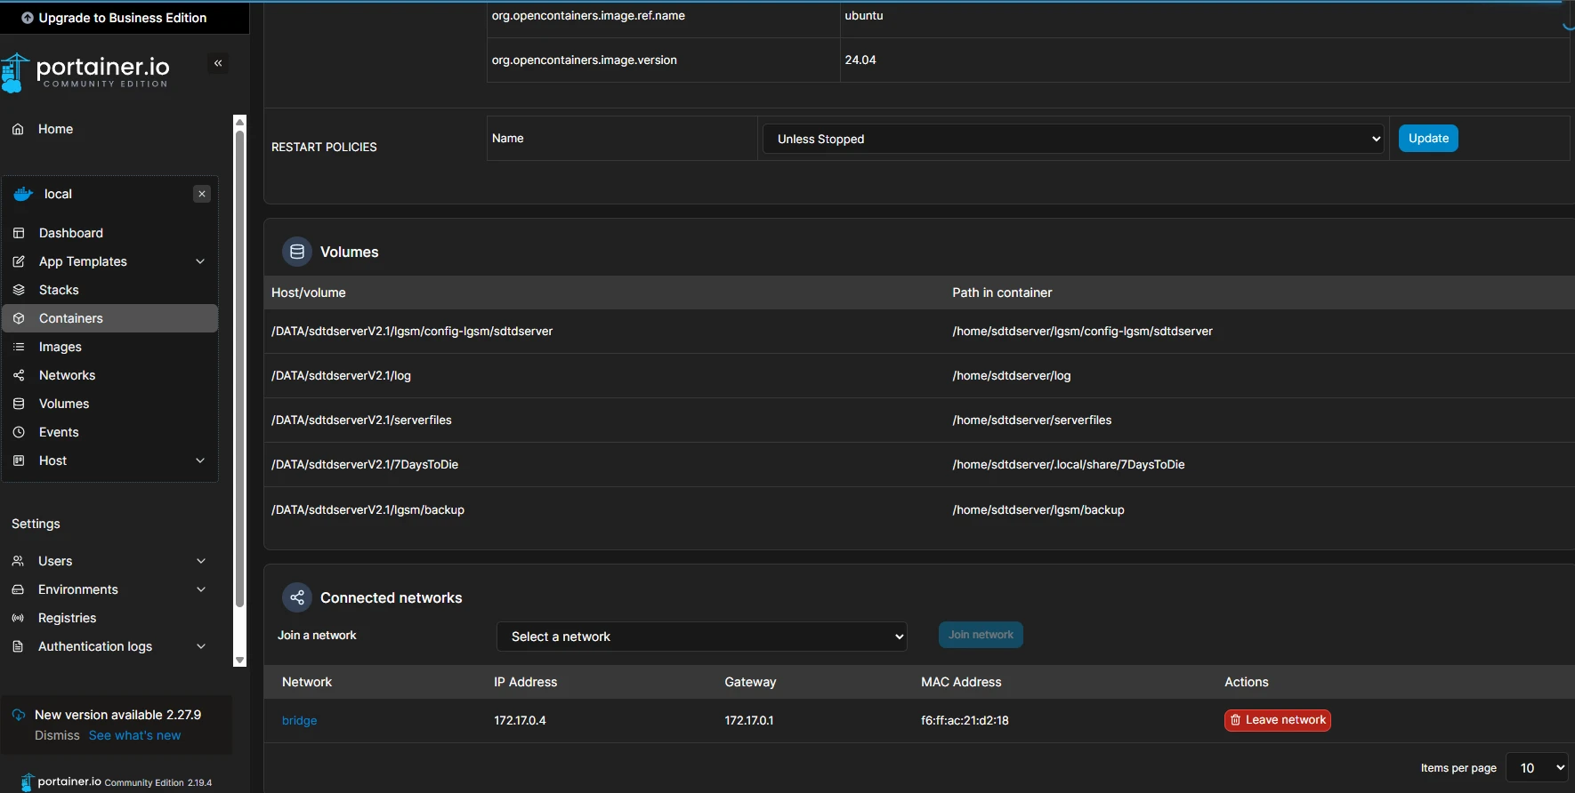Image resolution: width=1575 pixels, height=793 pixels.
Task: Open the restart policy dropdown showing Unless Stopped
Action: pyautogui.click(x=1074, y=139)
